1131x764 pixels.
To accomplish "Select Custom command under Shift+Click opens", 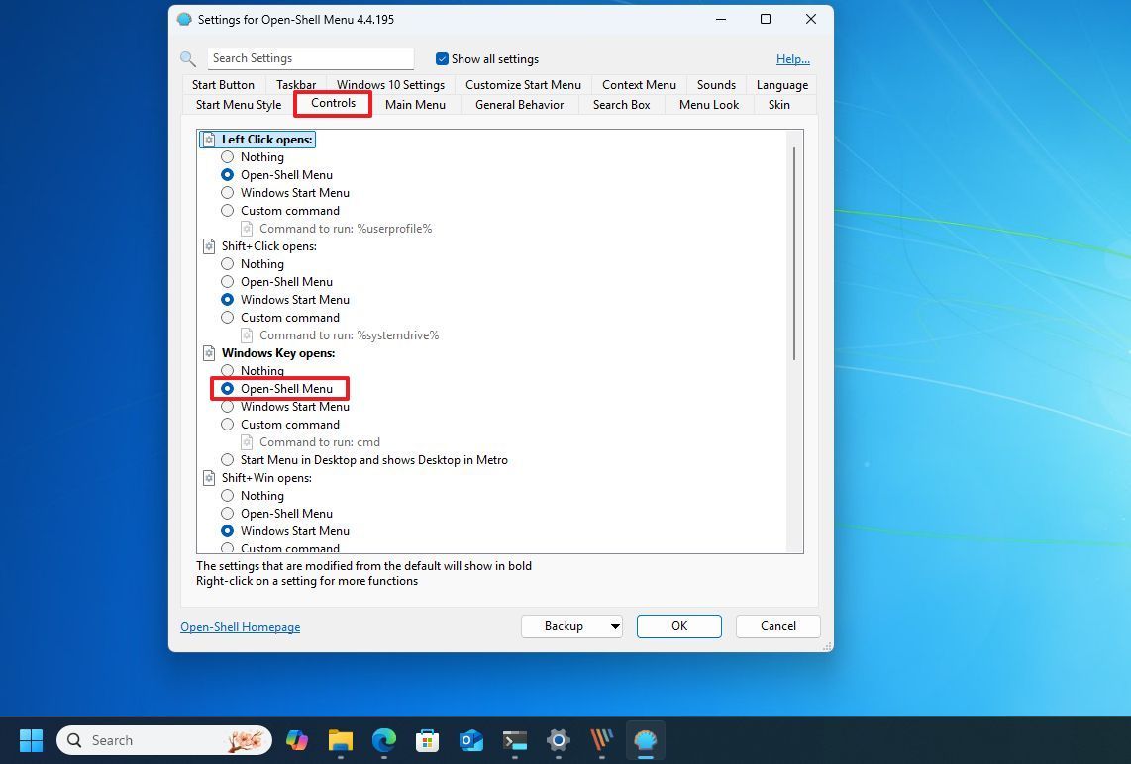I will (x=228, y=317).
